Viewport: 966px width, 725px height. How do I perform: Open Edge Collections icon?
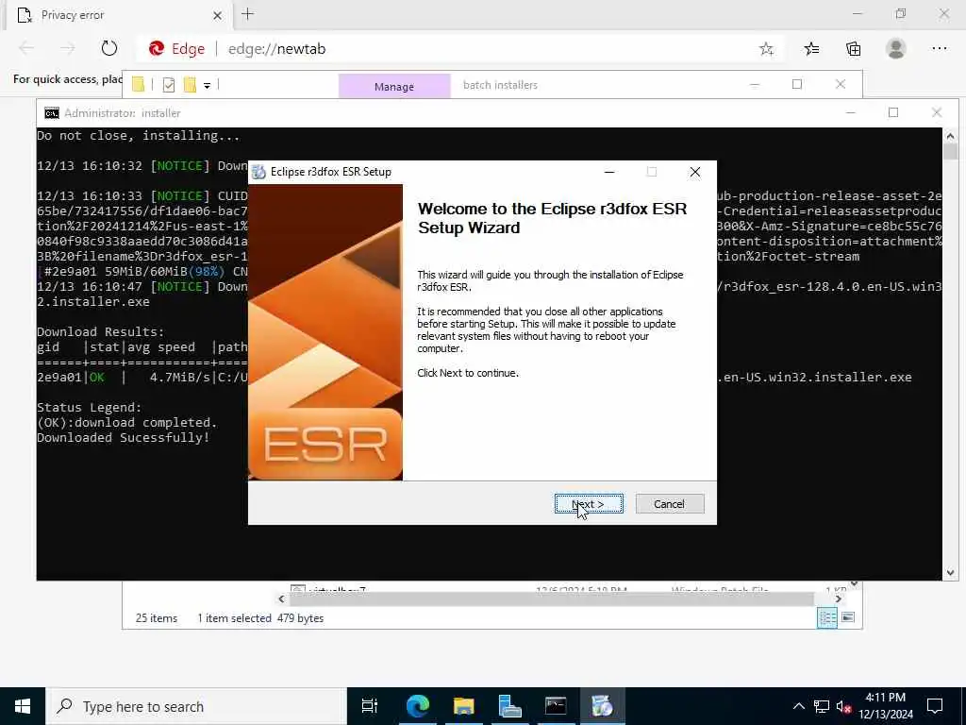[x=853, y=49]
